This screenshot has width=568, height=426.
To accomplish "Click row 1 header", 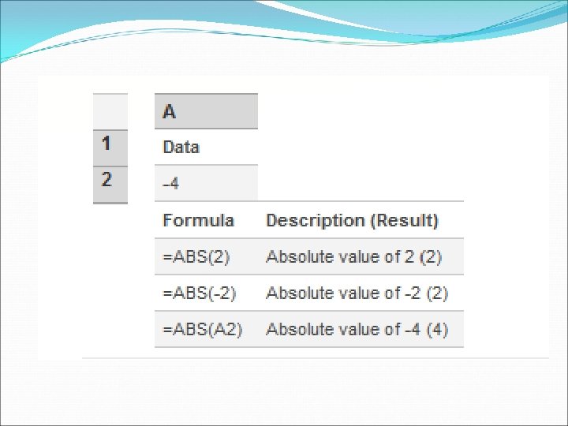I will (110, 148).
